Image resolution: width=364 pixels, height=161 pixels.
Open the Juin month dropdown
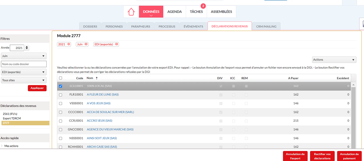pyautogui.click(x=23, y=56)
